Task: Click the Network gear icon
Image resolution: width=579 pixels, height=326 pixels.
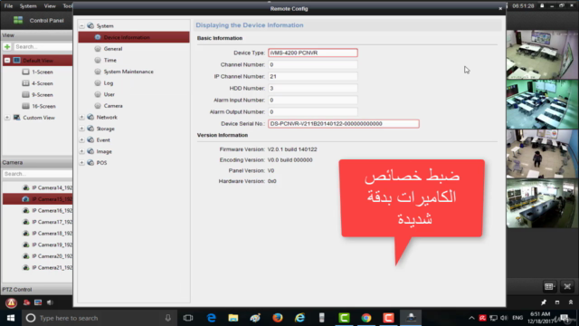Action: pyautogui.click(x=90, y=117)
